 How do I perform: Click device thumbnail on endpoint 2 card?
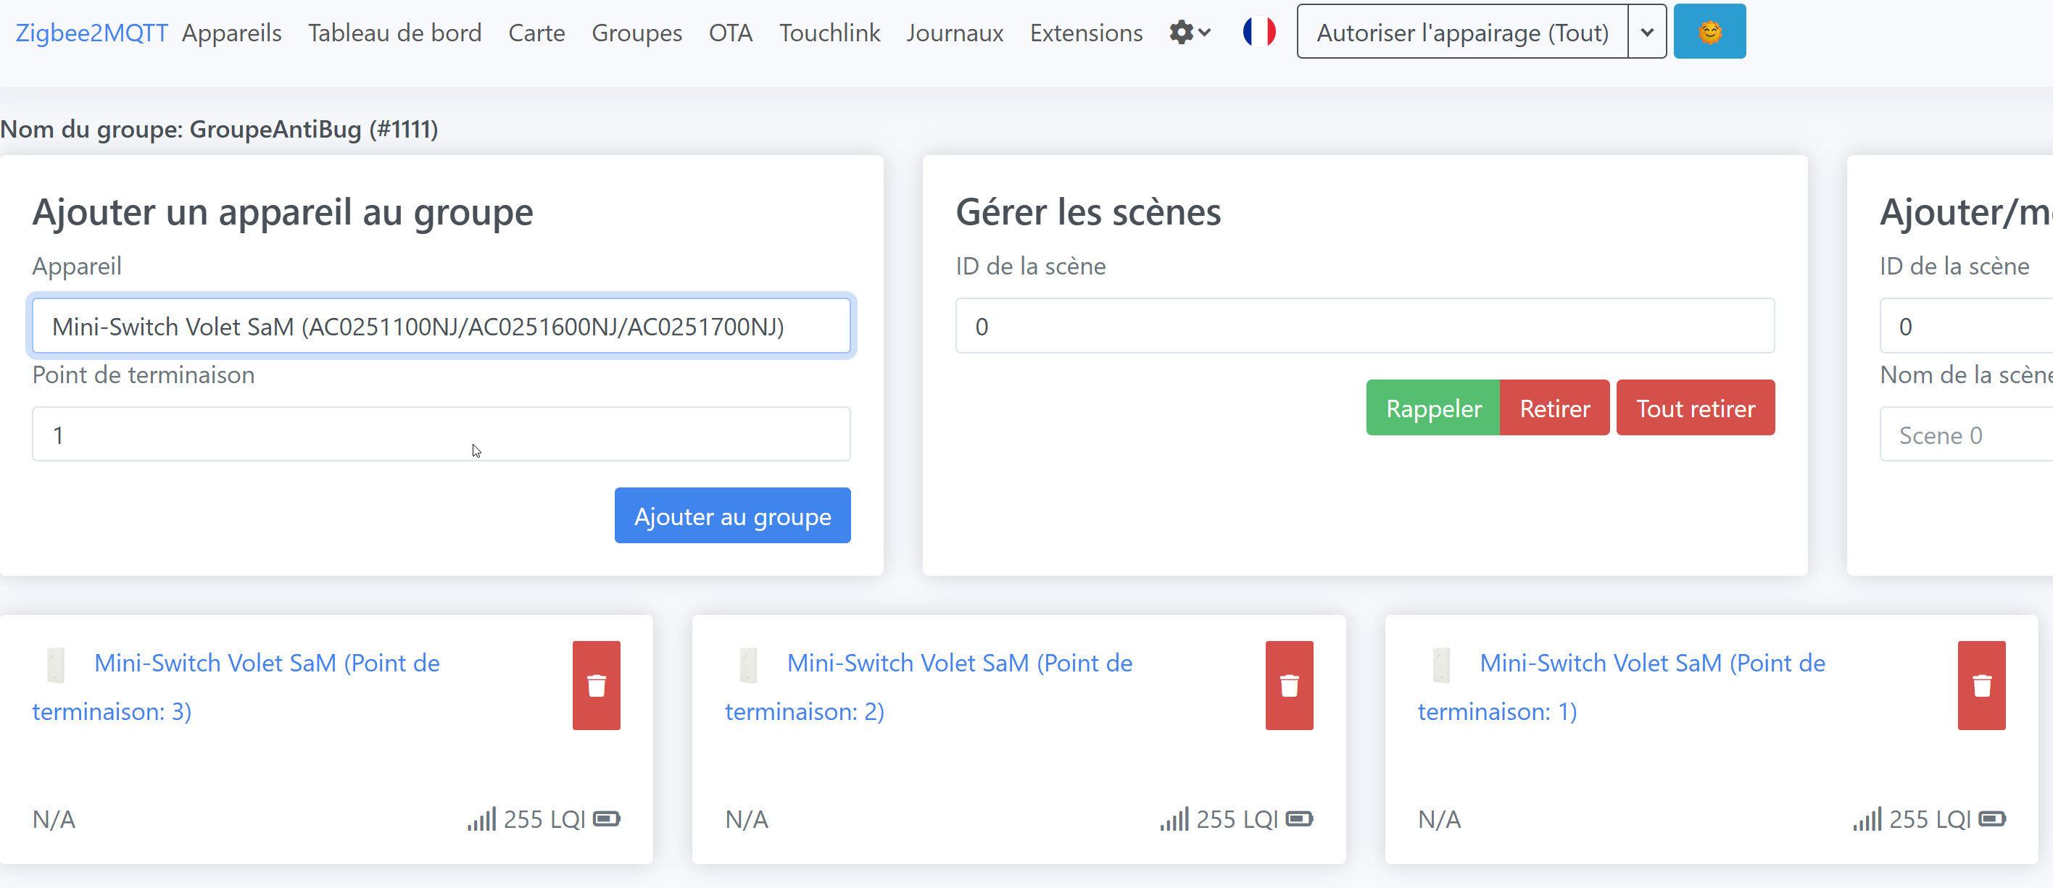[747, 665]
